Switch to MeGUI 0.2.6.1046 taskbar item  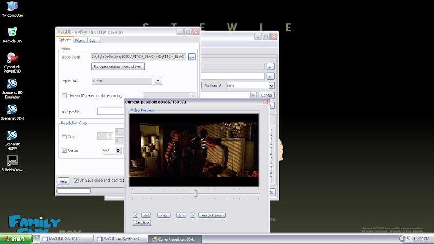point(67,239)
